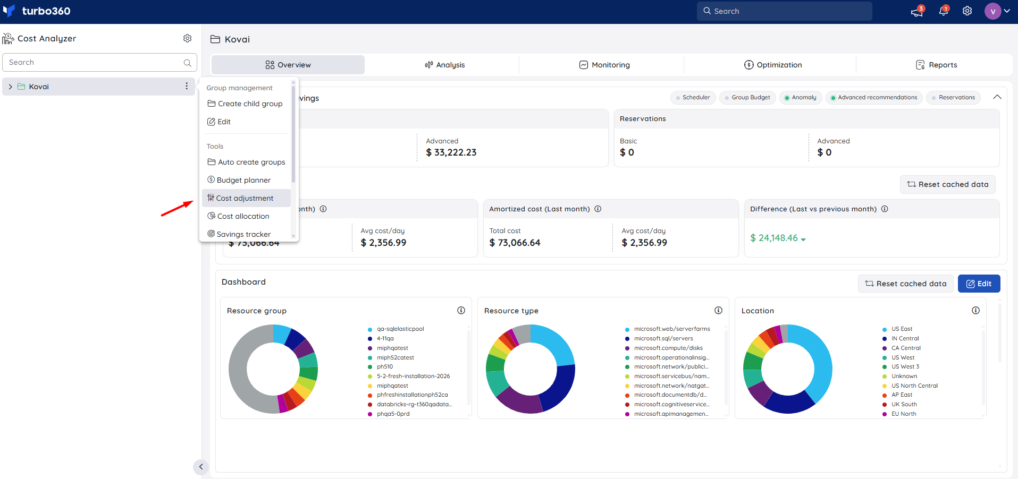Show info for Location chart

(x=975, y=310)
